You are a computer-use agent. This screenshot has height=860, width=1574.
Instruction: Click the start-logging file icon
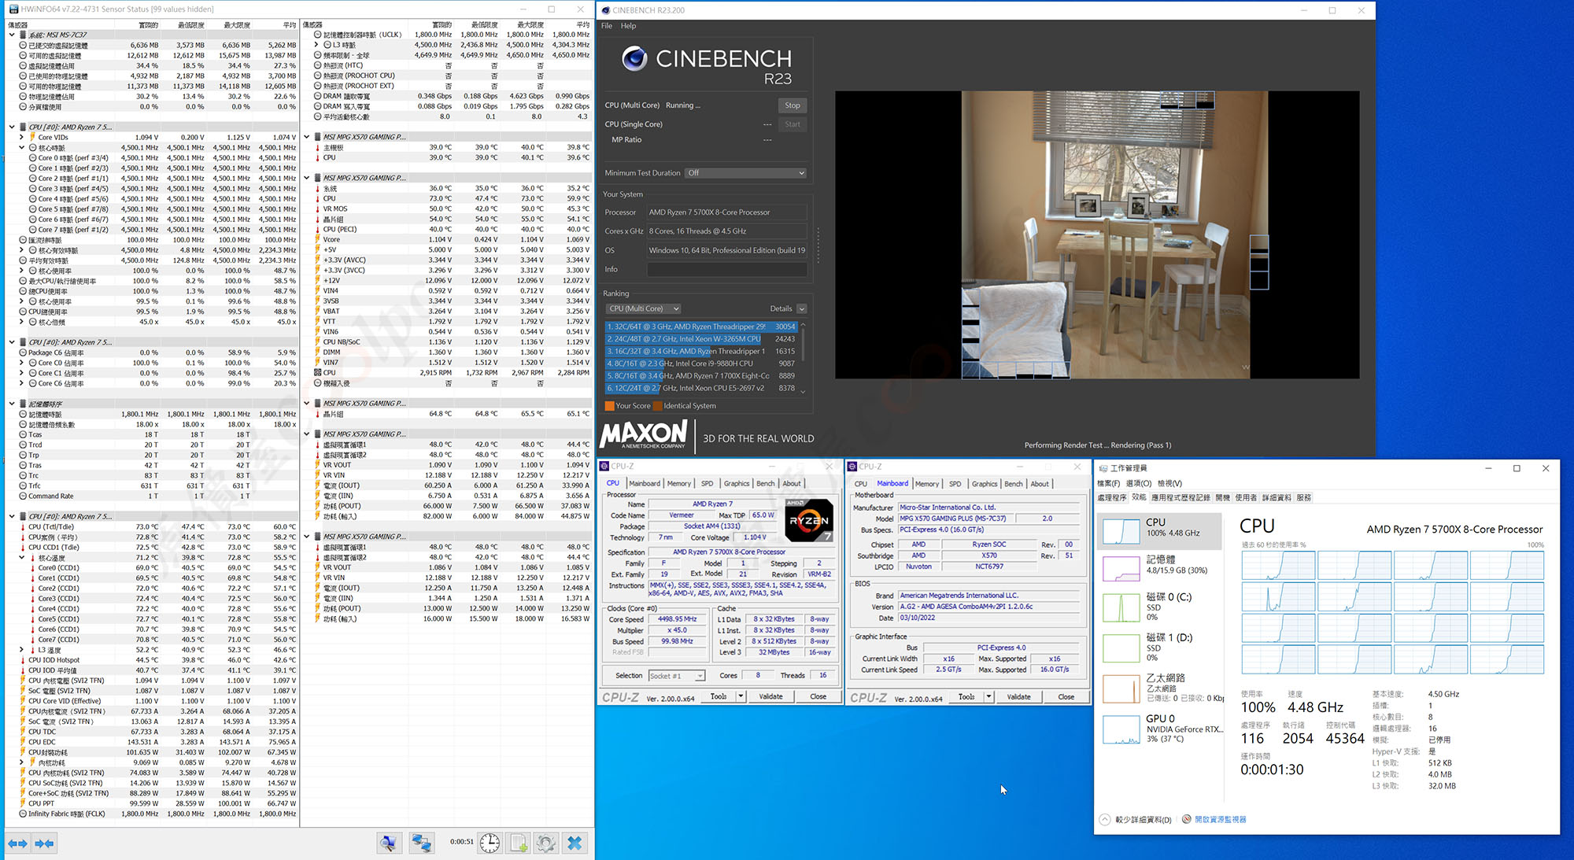point(519,843)
